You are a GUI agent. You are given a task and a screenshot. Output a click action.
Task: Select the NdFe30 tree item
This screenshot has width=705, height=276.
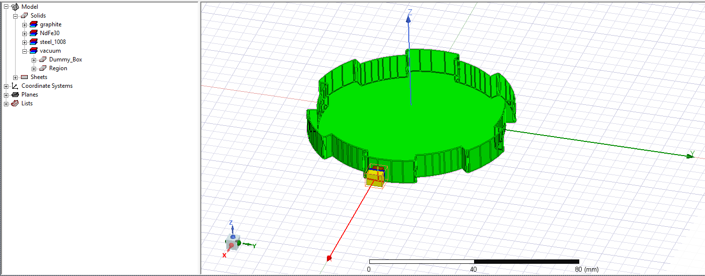[50, 33]
